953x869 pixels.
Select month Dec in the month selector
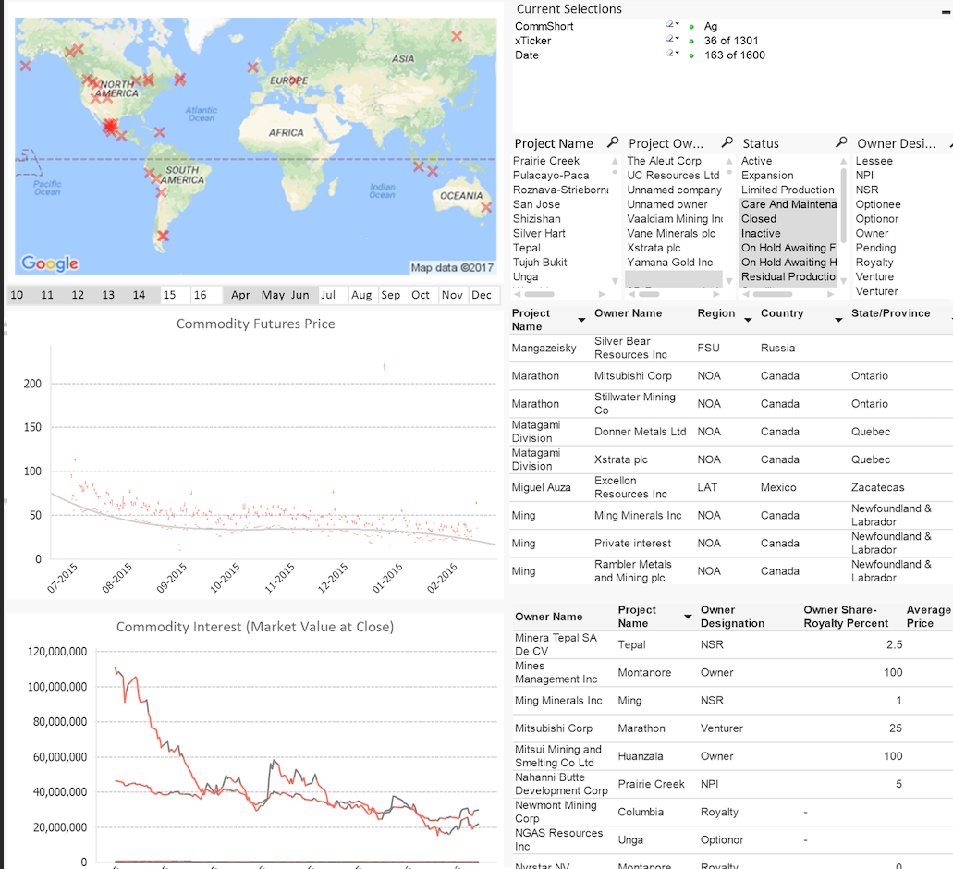coord(482,295)
